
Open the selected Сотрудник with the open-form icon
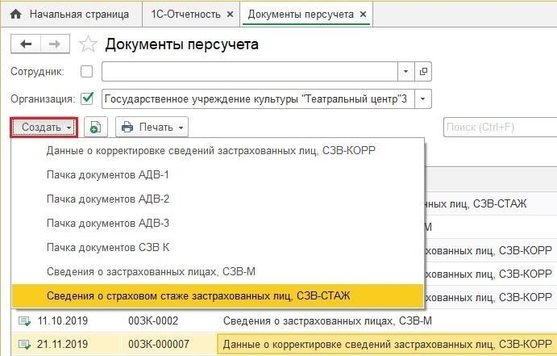click(x=423, y=72)
